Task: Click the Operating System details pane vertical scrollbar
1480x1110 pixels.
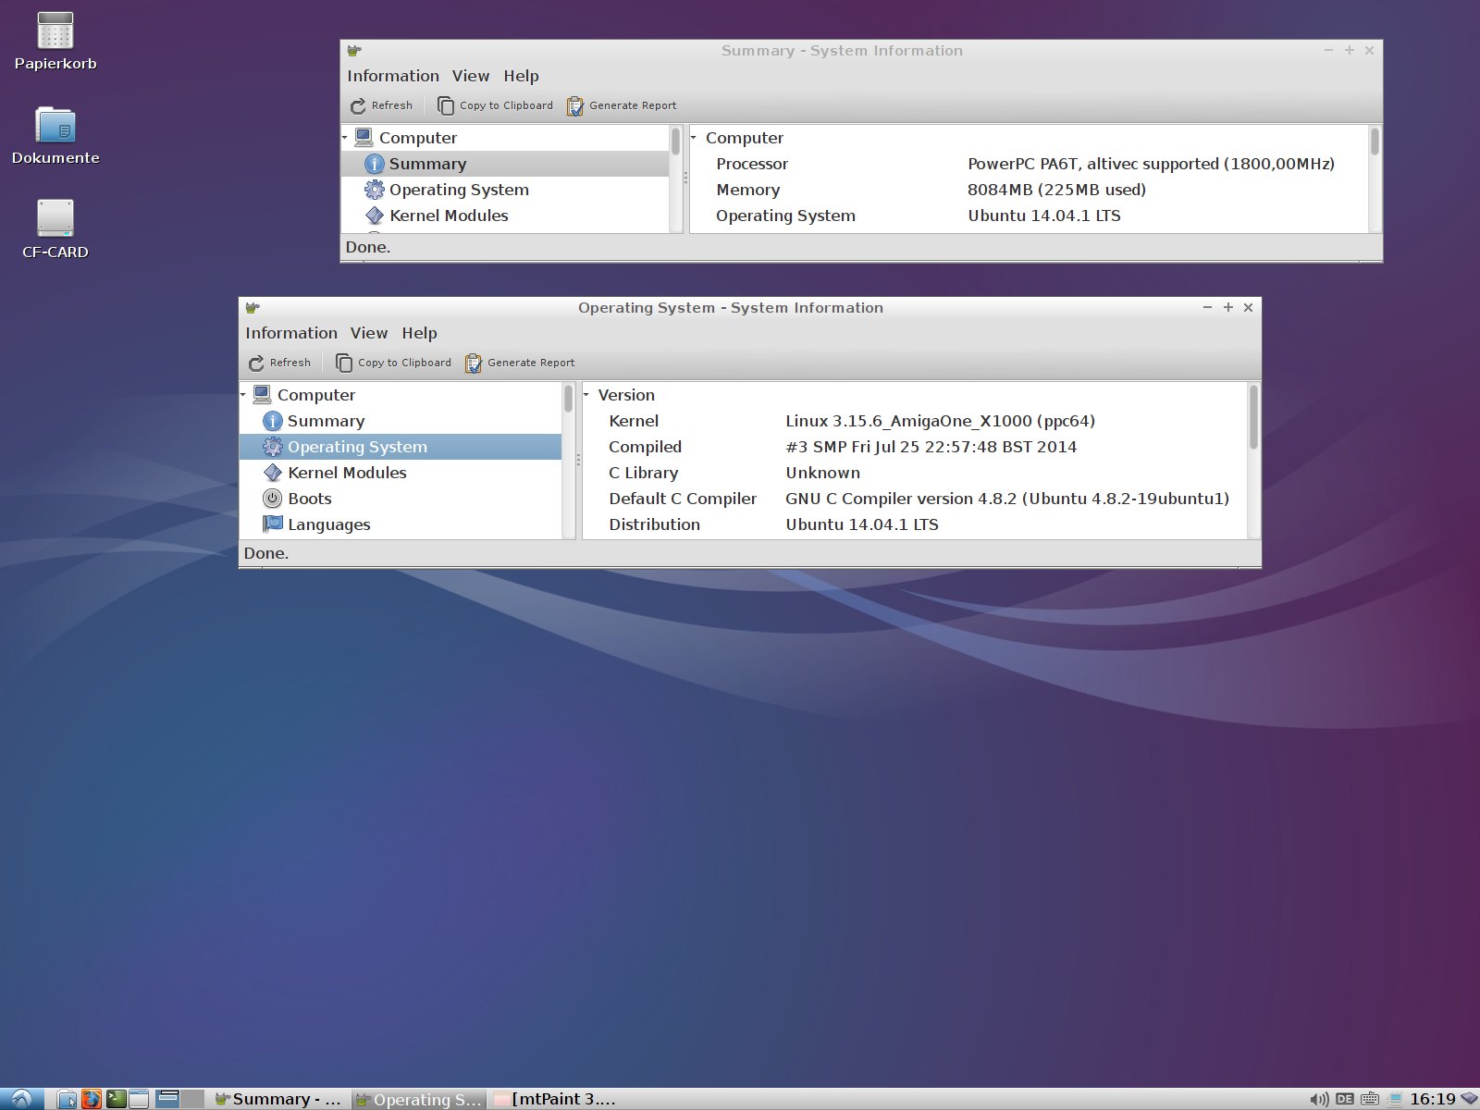Action: pos(1253,418)
